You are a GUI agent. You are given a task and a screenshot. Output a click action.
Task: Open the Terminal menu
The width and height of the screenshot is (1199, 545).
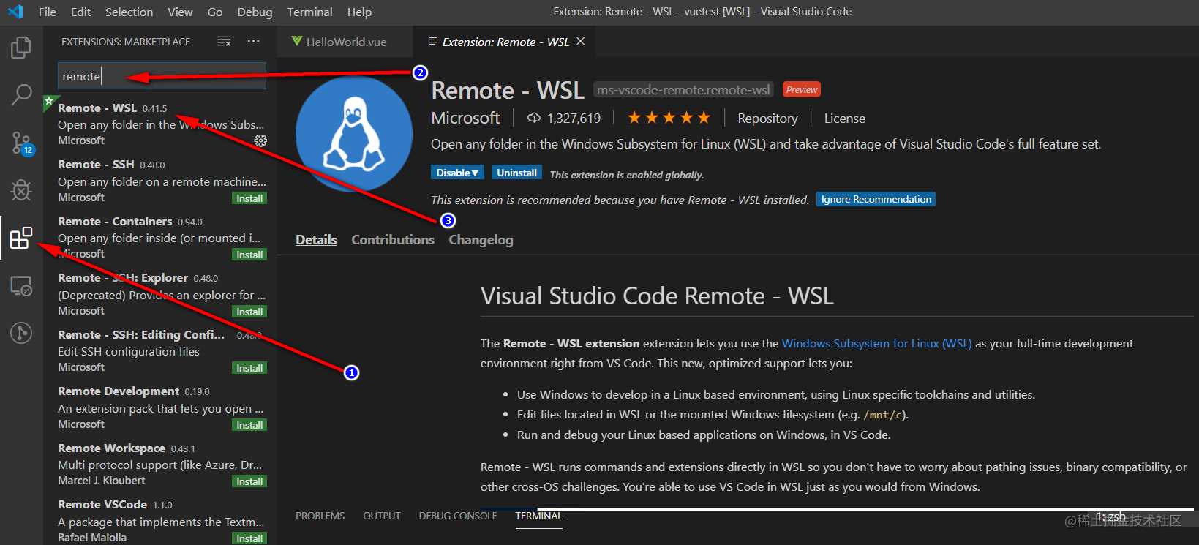pos(309,12)
